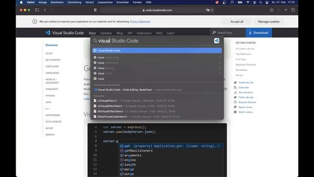The width and height of the screenshot is (314, 177).
Task: Click the file icon of NSVisualEffectView.h result
Action: [x=95, y=111]
